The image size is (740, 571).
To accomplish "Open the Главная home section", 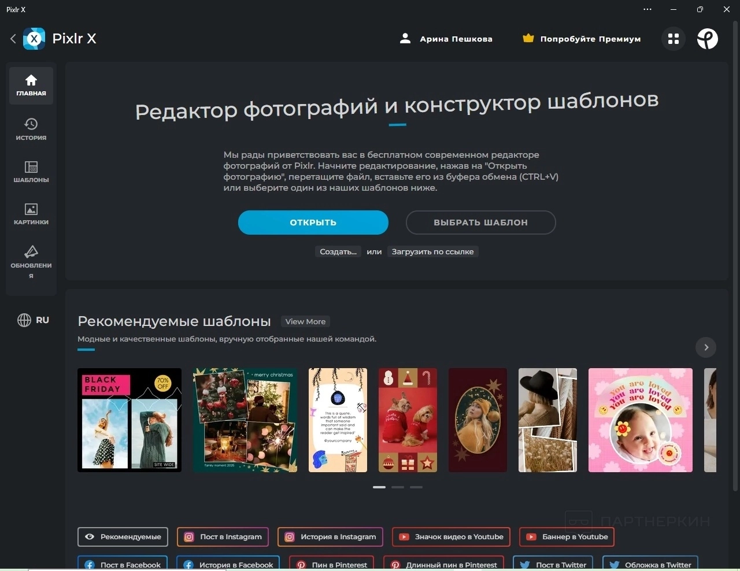I will (x=31, y=86).
